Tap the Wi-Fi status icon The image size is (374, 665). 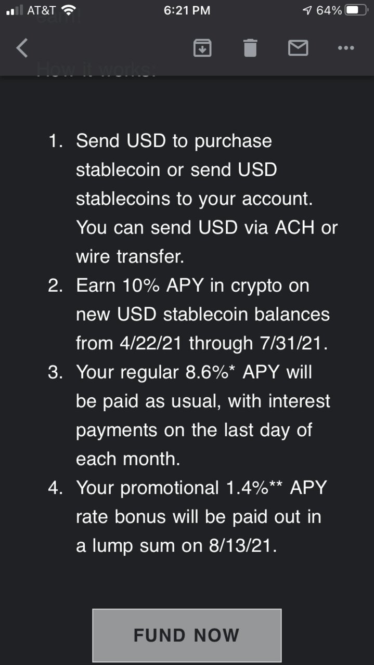(68, 10)
